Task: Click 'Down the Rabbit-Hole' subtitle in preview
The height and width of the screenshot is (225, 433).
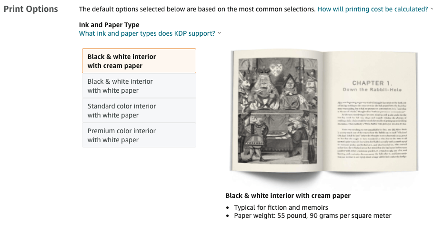Action: [372, 89]
